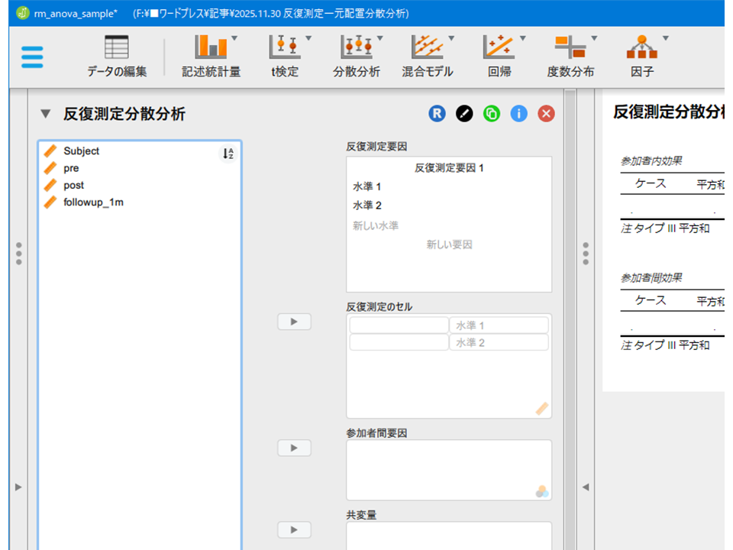This screenshot has width=733, height=550.
Task: Click 新しい水準 to add a level
Action: pyautogui.click(x=376, y=225)
